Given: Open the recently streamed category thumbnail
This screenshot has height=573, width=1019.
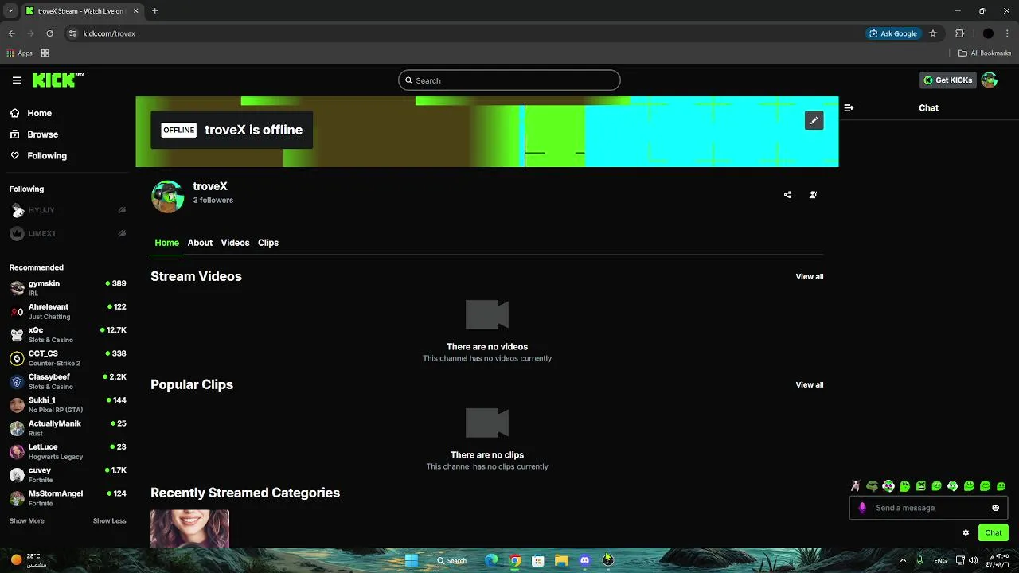Looking at the screenshot, I should [189, 529].
